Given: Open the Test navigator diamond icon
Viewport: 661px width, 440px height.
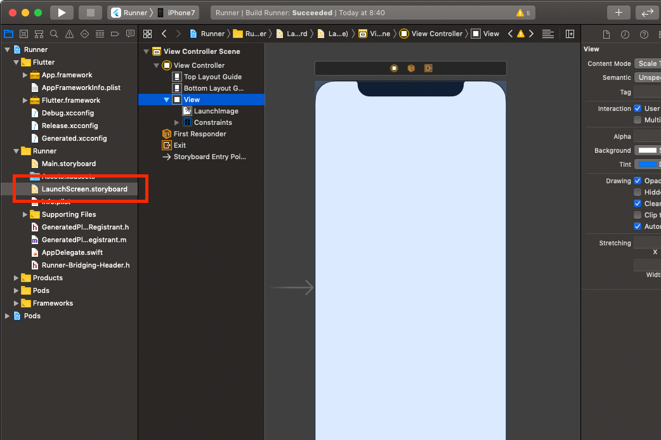Looking at the screenshot, I should (84, 34).
